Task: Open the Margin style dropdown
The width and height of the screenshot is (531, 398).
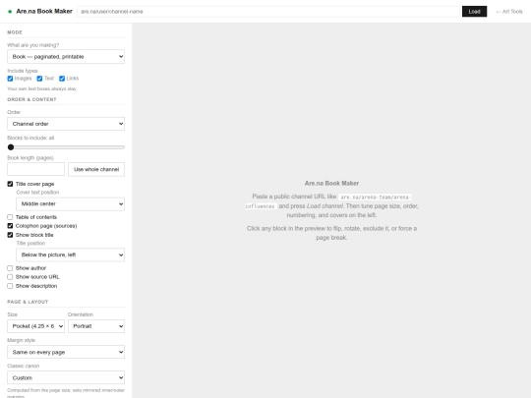Action: [66, 352]
